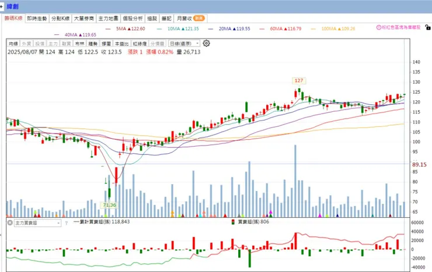Viewport: 432px width, 272px height.
Task: Toggle the 分價量 price-volume button
Action: point(158,44)
